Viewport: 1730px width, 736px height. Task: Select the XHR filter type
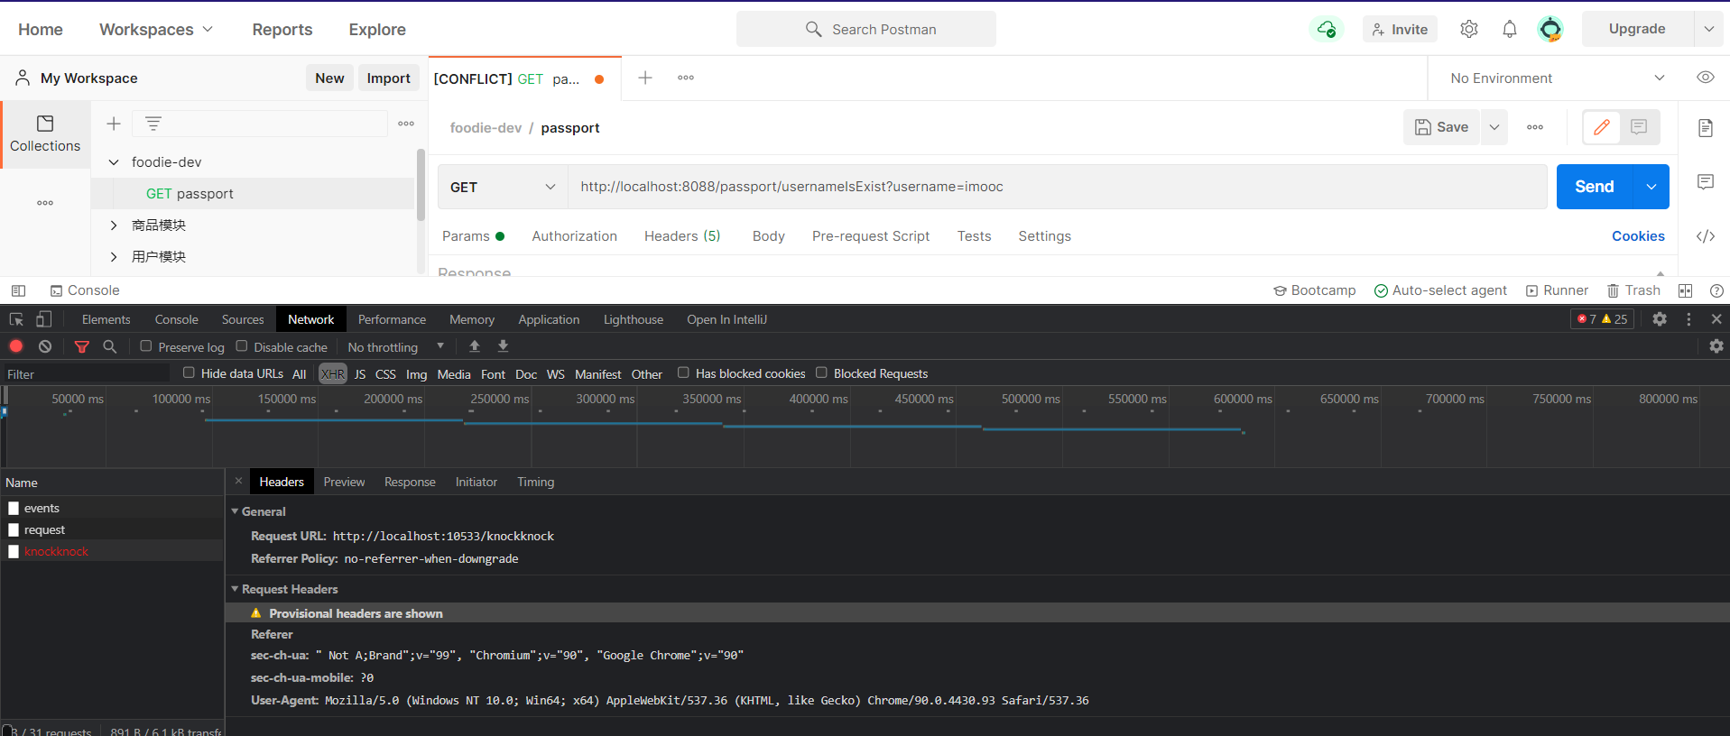pyautogui.click(x=333, y=373)
